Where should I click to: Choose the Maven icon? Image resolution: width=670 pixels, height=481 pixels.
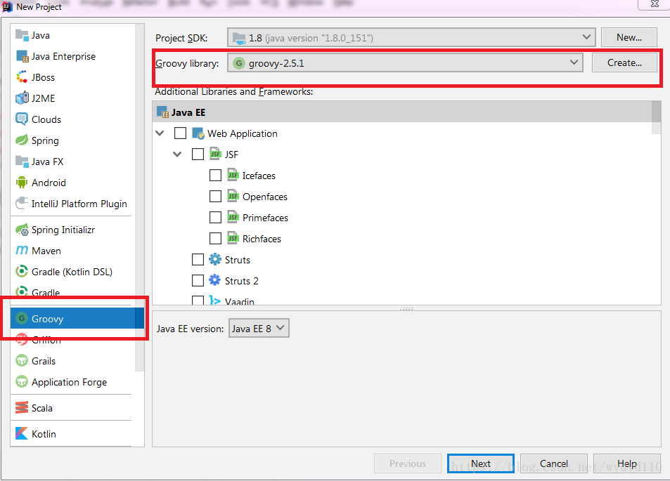(22, 251)
